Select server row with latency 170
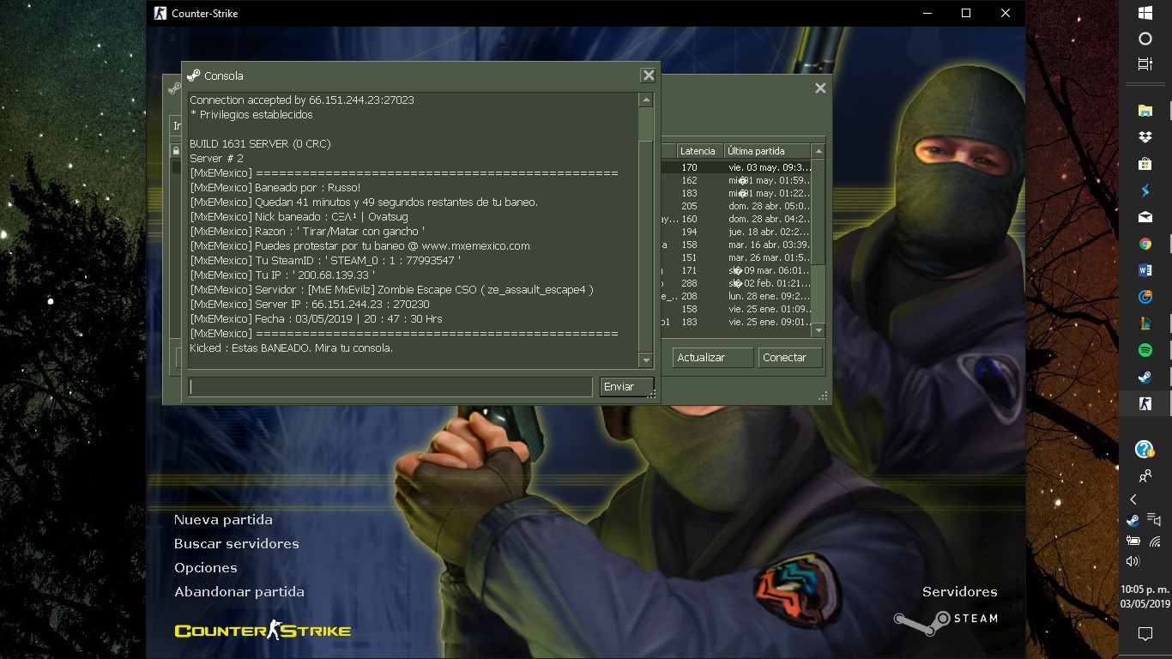This screenshot has width=1172, height=659. tap(735, 167)
